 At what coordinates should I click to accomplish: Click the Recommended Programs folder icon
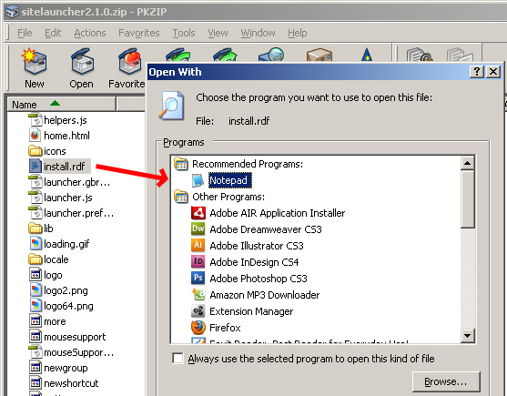point(181,164)
